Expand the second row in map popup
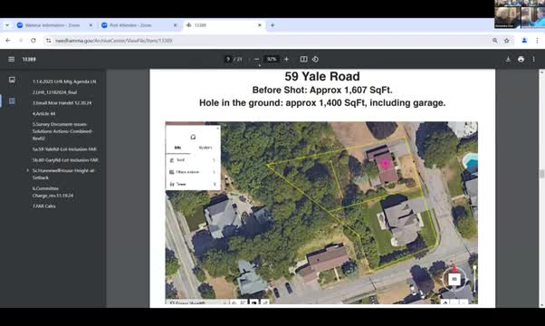The height and width of the screenshot is (326, 545). click(x=193, y=172)
